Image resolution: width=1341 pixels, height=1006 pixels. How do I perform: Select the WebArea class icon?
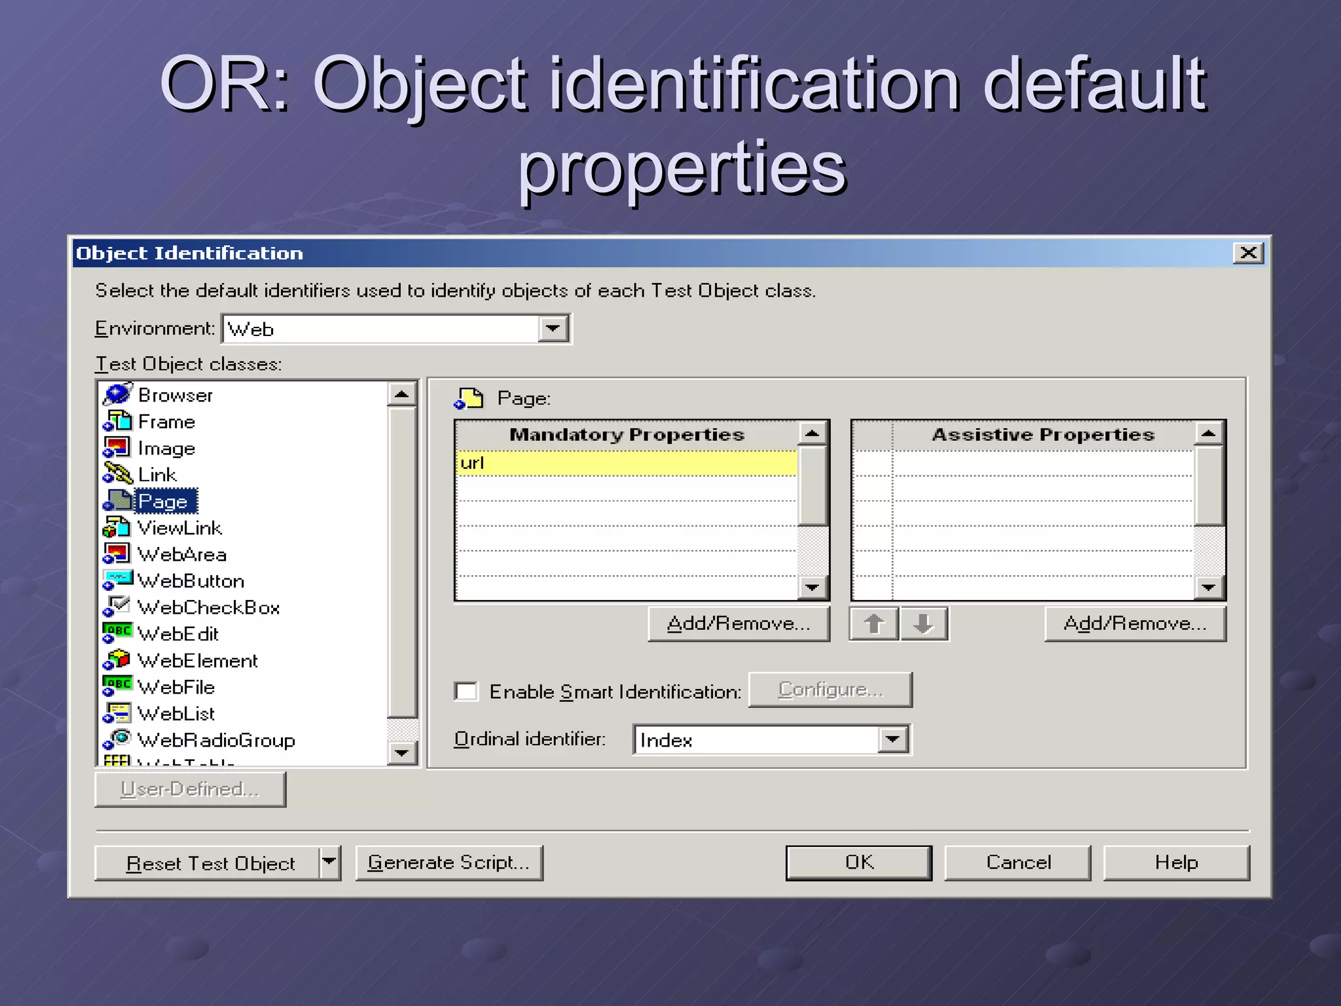[118, 554]
